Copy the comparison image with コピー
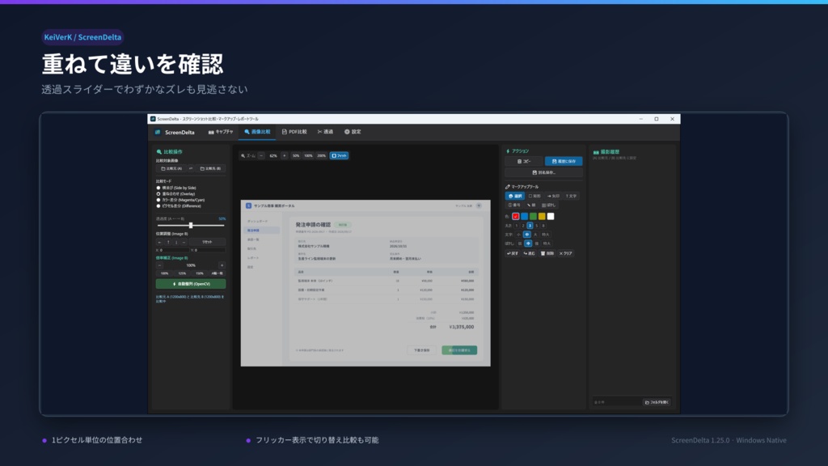This screenshot has height=466, width=828. [524, 161]
